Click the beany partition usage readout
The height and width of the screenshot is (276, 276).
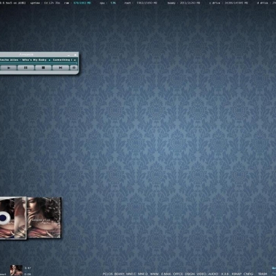coord(184,3)
